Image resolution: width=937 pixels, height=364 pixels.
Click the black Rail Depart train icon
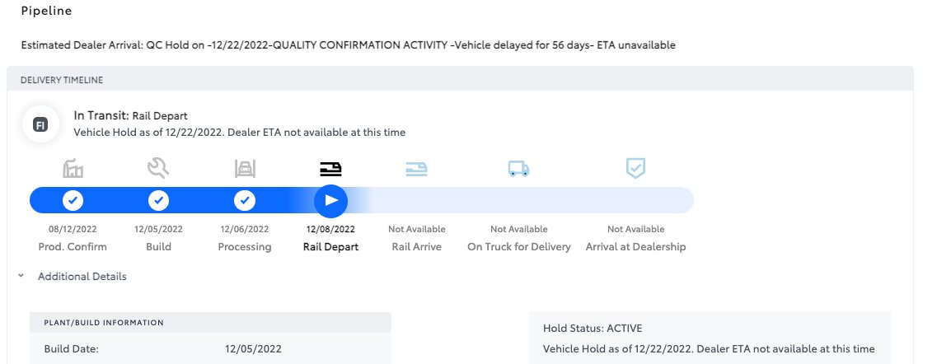(330, 169)
